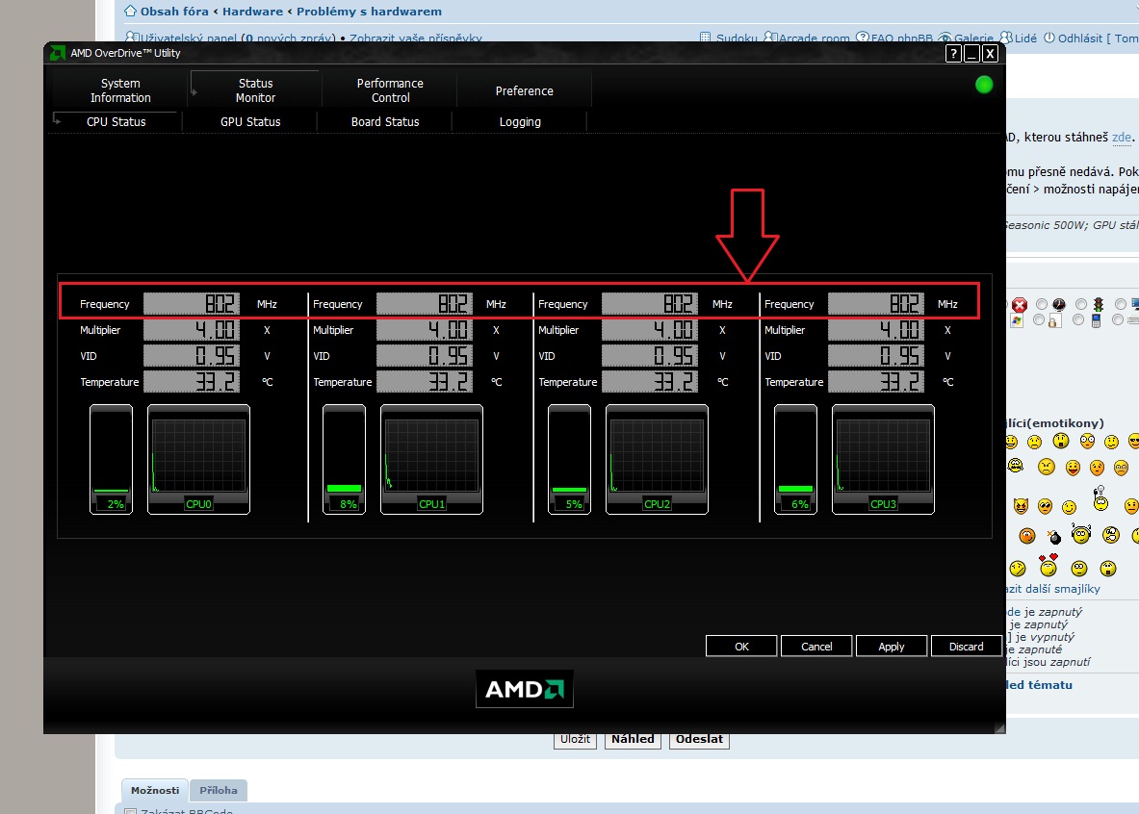Insert the bomb emoticon

point(1054,537)
